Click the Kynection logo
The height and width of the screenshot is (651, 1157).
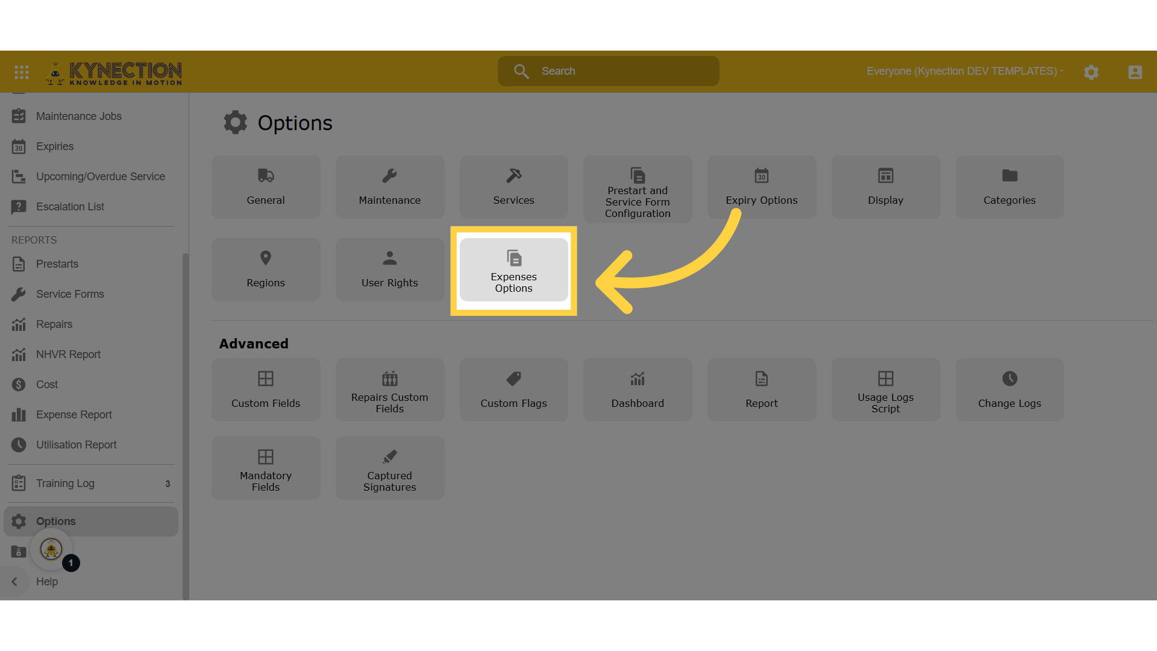(x=114, y=72)
